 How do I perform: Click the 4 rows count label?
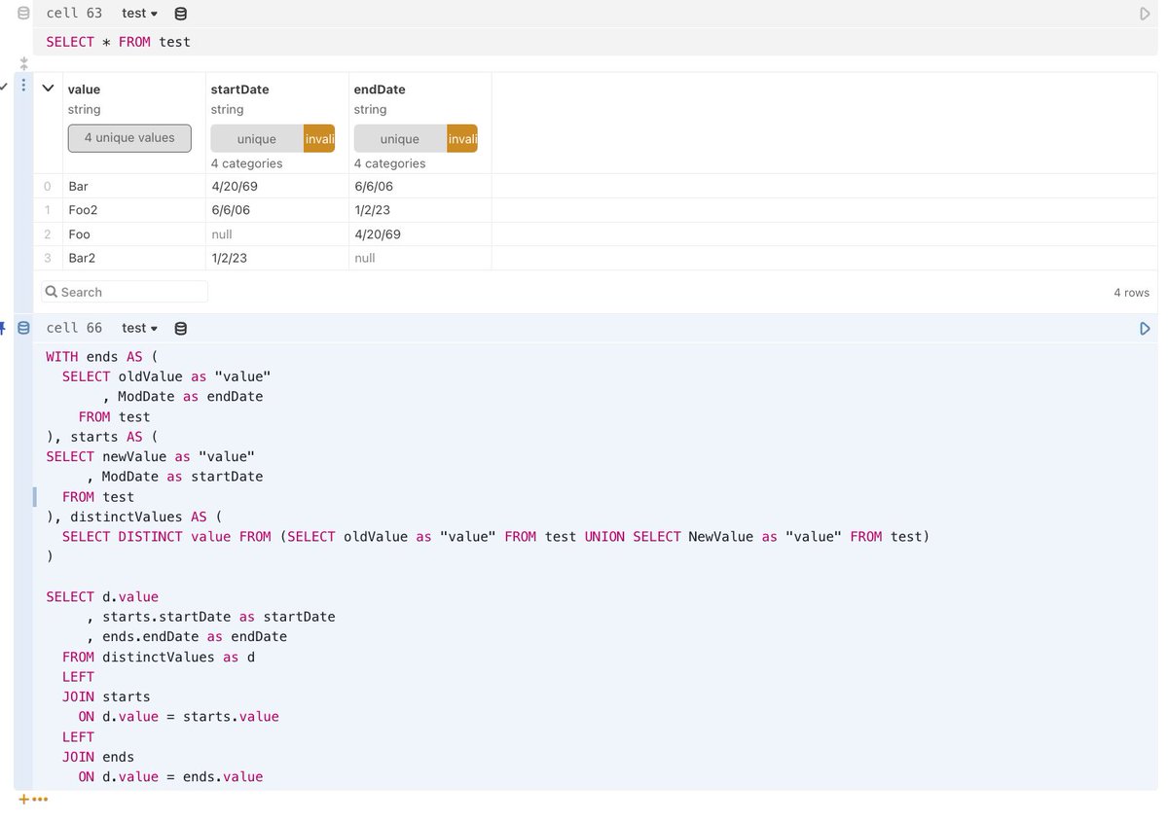point(1131,293)
